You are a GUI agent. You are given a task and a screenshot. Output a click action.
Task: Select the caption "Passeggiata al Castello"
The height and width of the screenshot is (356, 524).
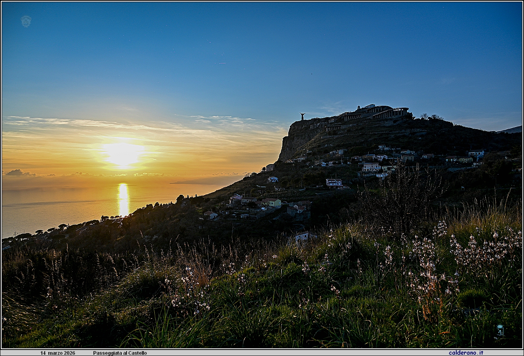(120, 353)
